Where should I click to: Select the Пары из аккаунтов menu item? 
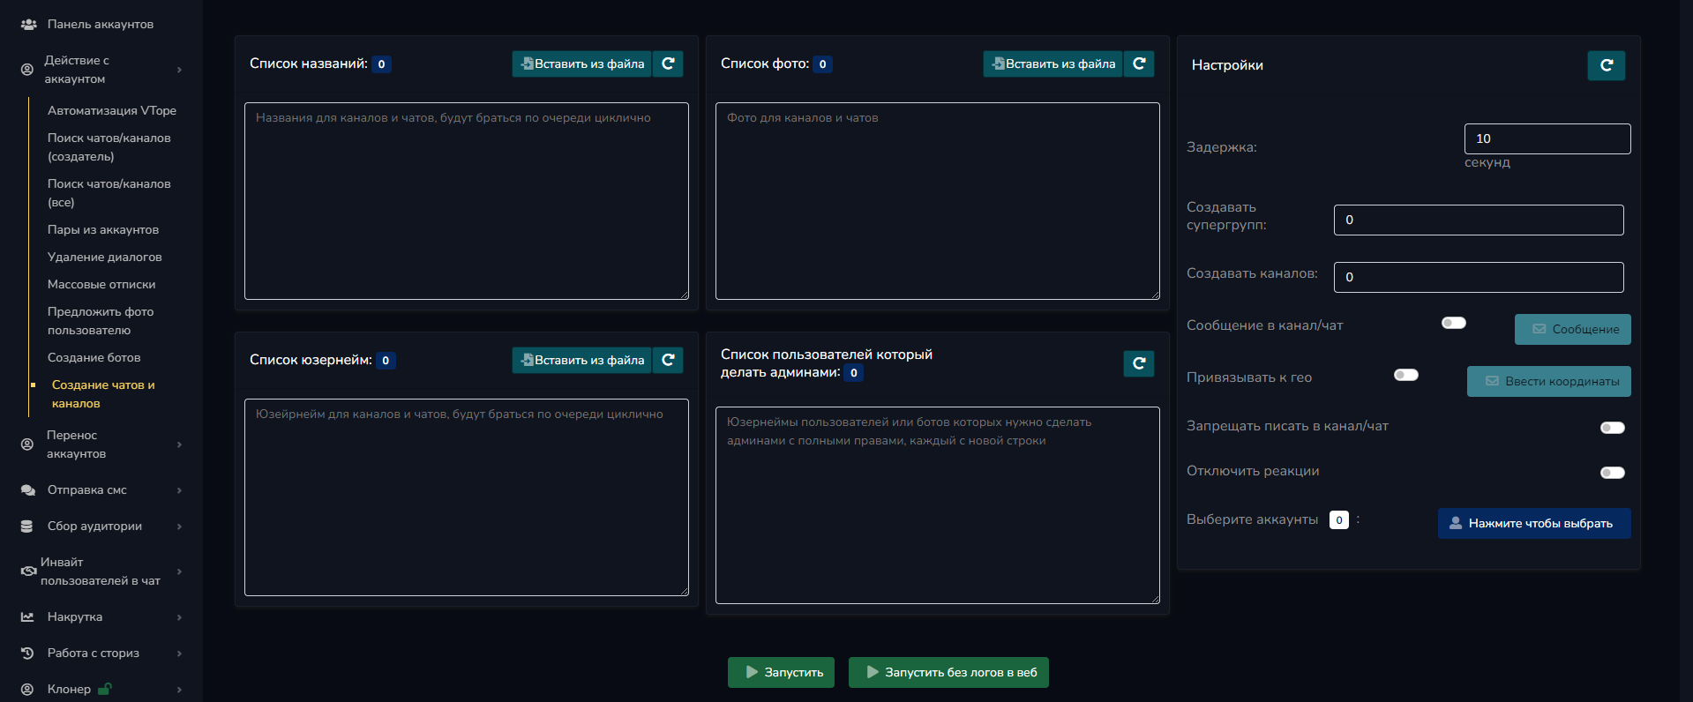103,229
